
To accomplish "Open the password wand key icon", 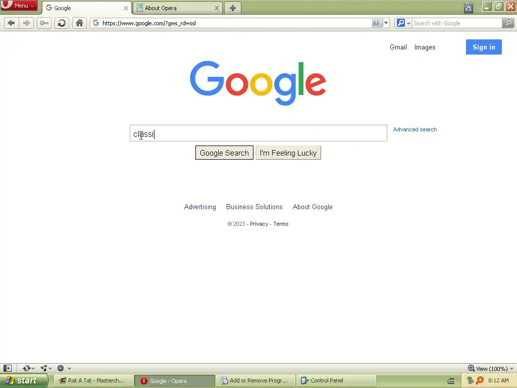I will pos(44,23).
